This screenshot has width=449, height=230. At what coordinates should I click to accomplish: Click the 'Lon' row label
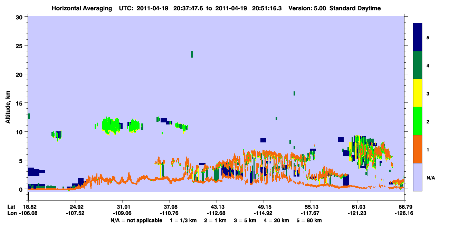(11, 213)
